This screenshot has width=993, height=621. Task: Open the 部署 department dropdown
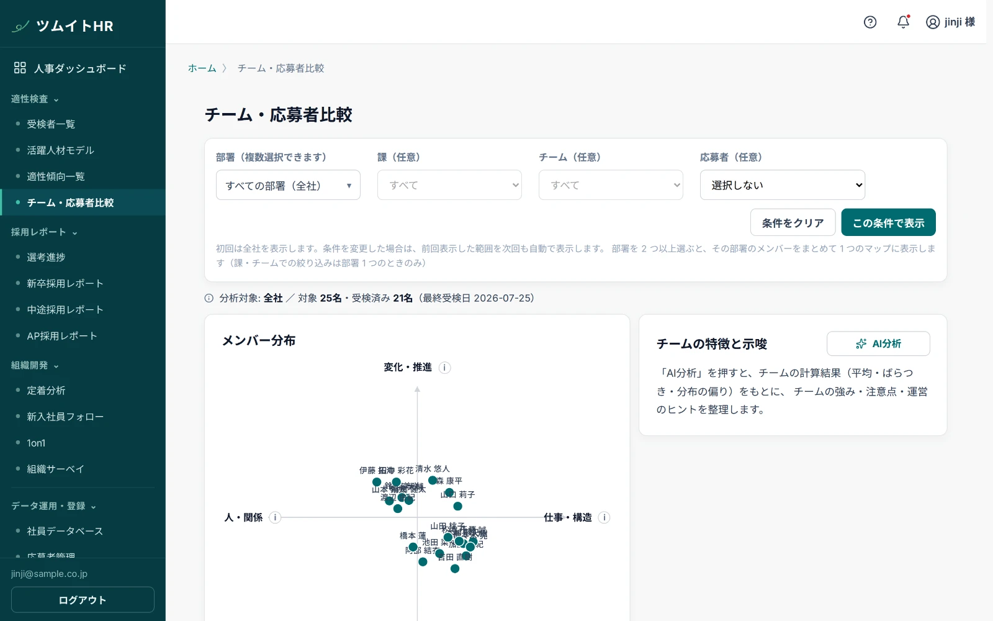click(x=288, y=185)
